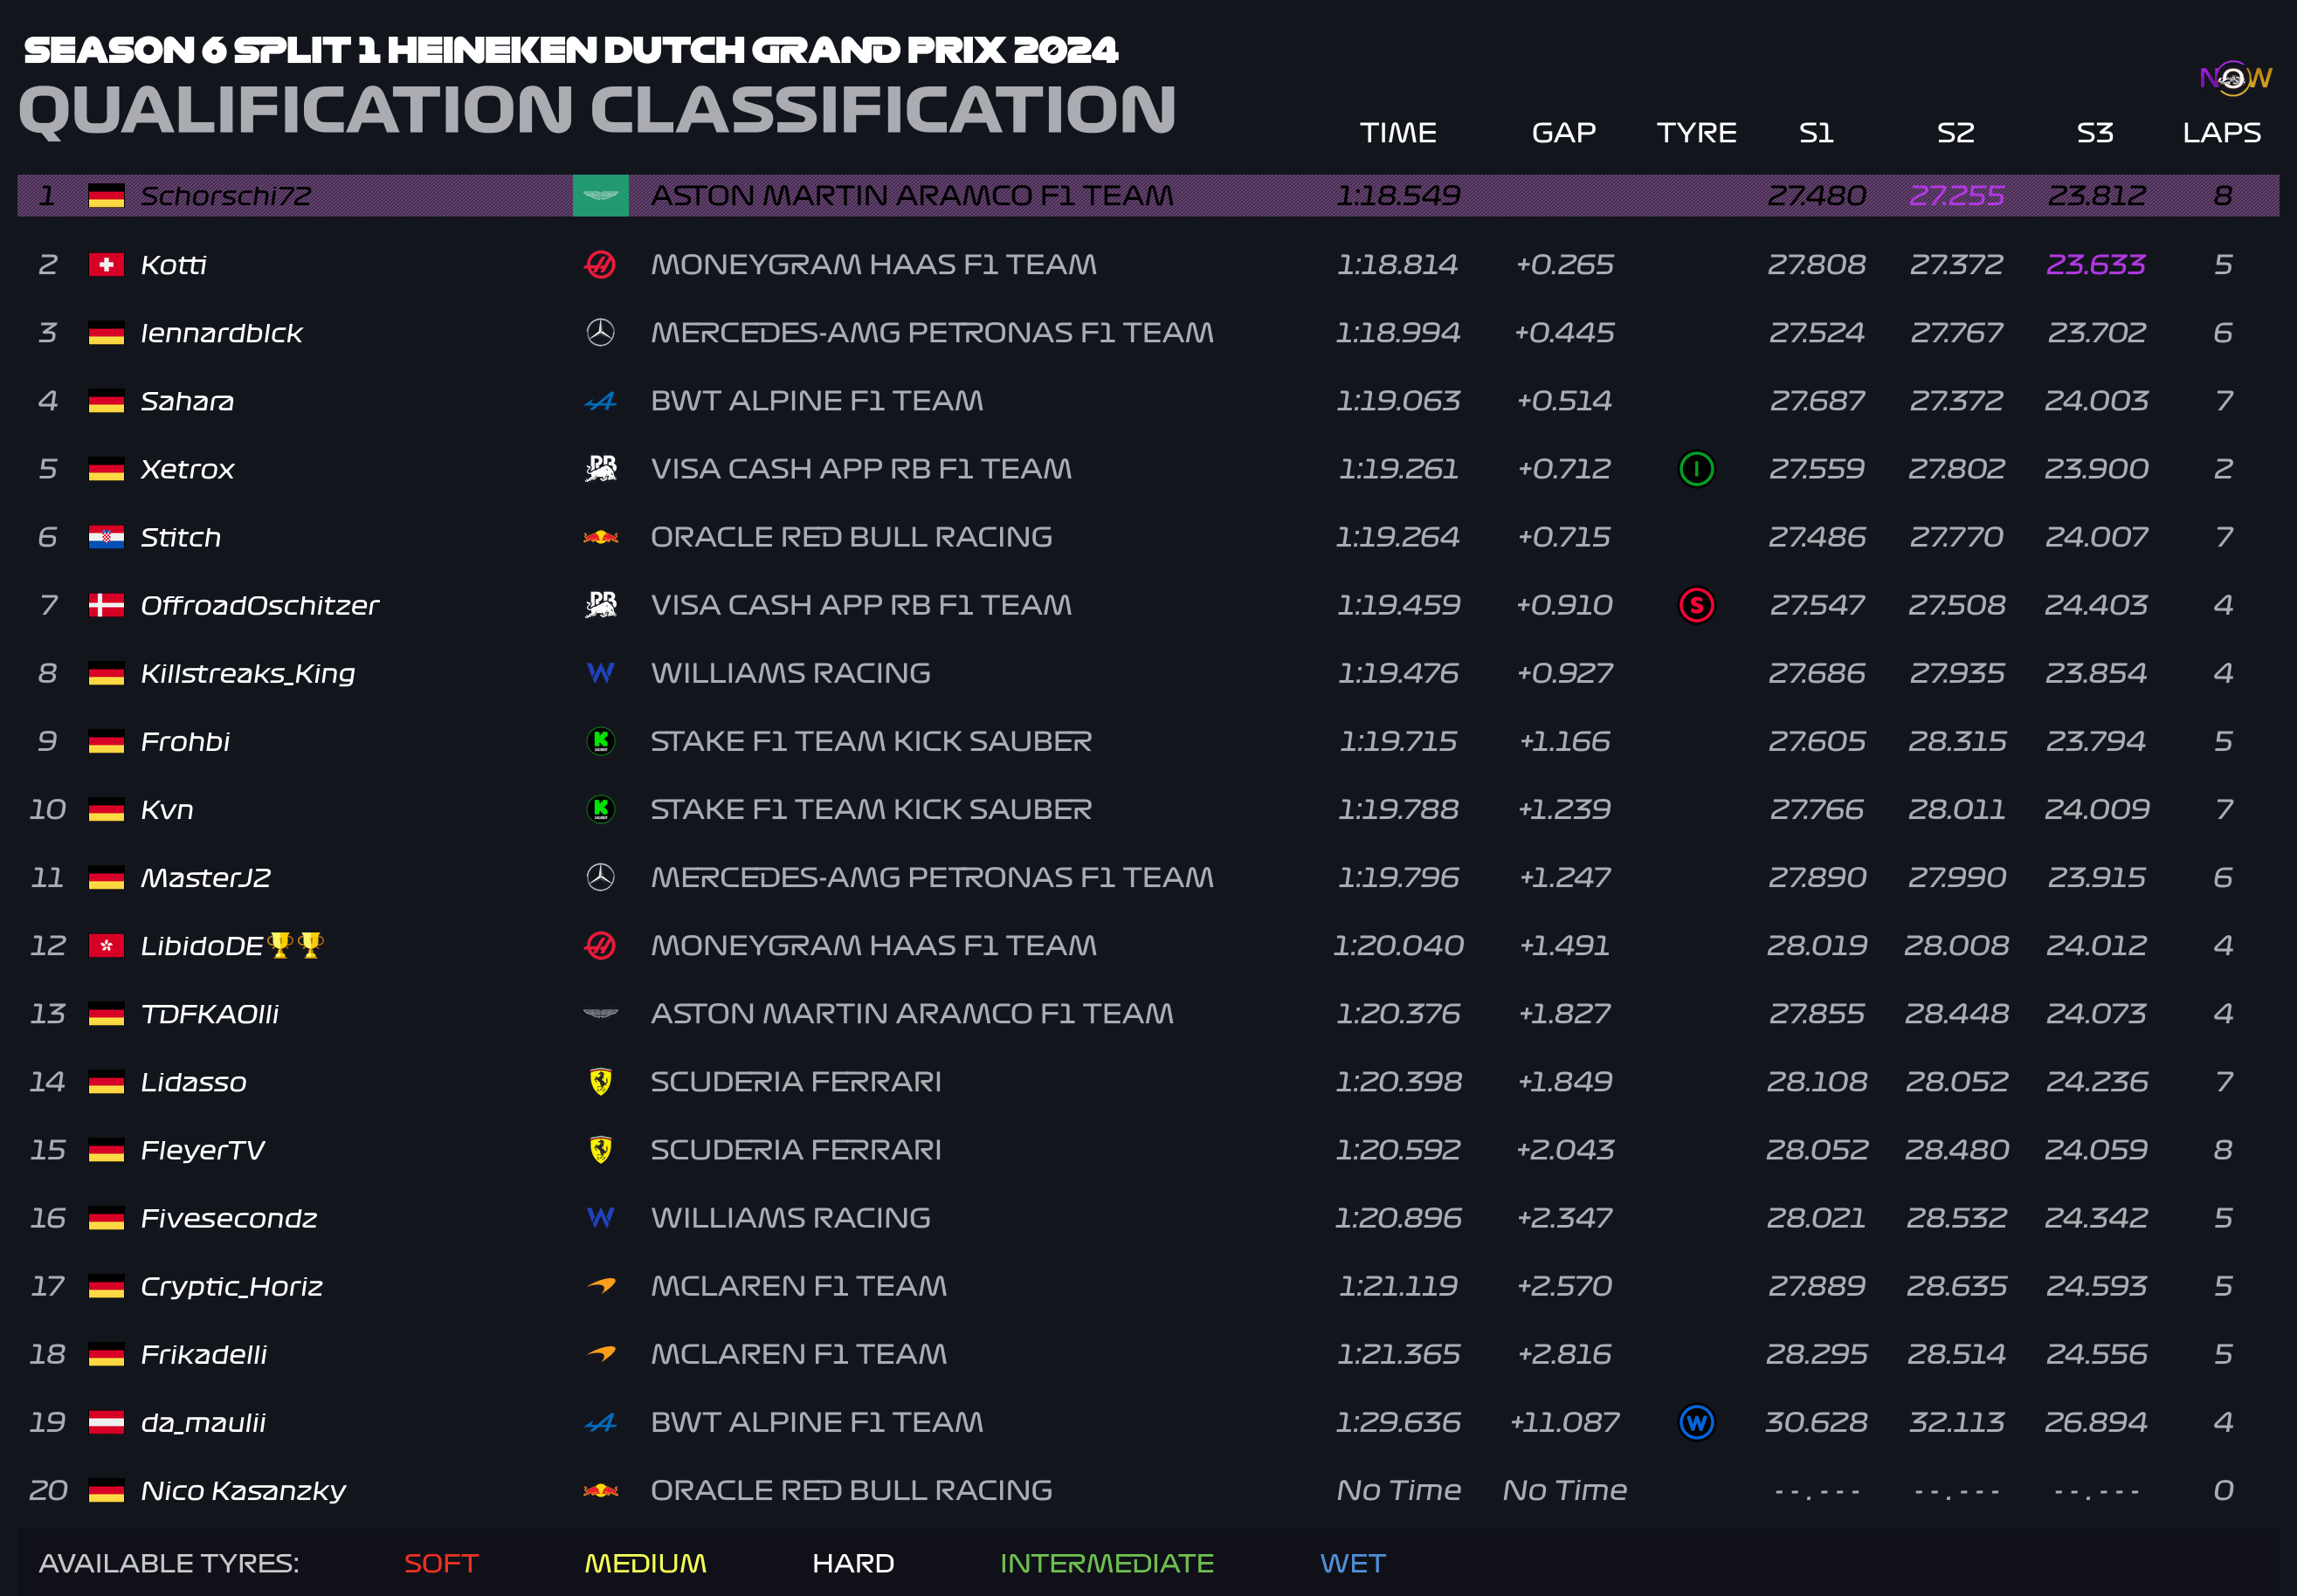The height and width of the screenshot is (1596, 2297).
Task: Click the Haas logo beside LibidoDE
Action: pyautogui.click(x=600, y=945)
